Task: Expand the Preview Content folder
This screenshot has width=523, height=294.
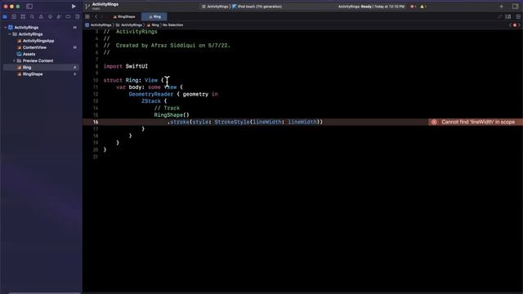Action: point(14,60)
